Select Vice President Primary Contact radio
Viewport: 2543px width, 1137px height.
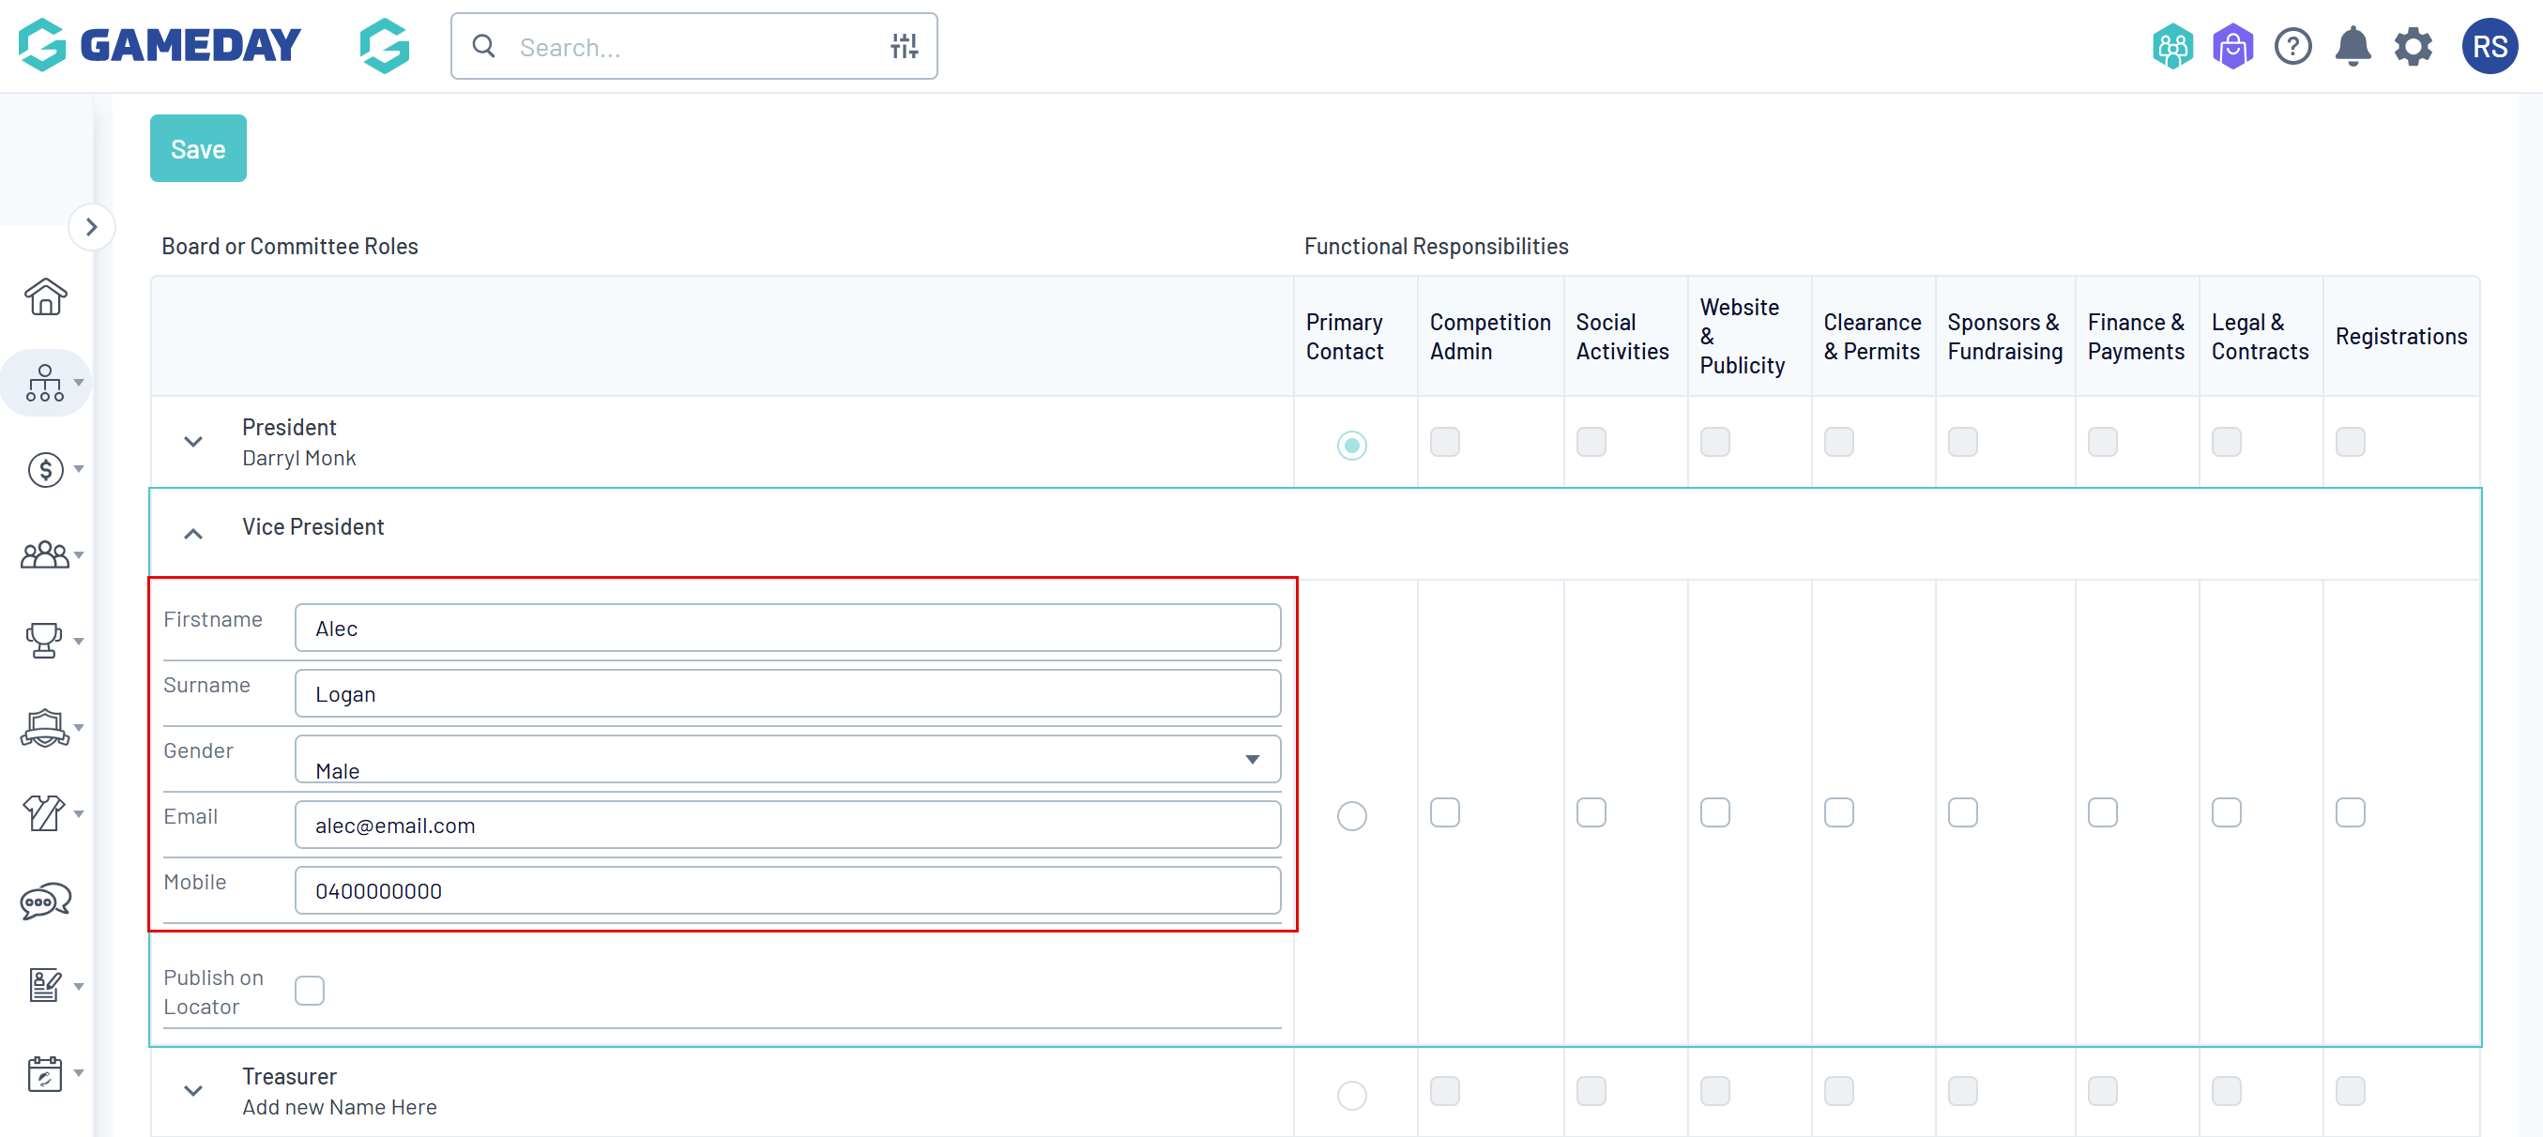(x=1351, y=815)
